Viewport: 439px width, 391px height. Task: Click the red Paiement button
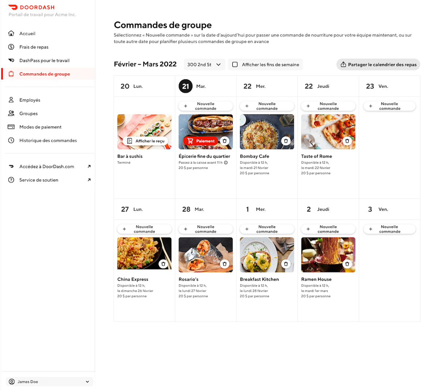click(x=200, y=141)
